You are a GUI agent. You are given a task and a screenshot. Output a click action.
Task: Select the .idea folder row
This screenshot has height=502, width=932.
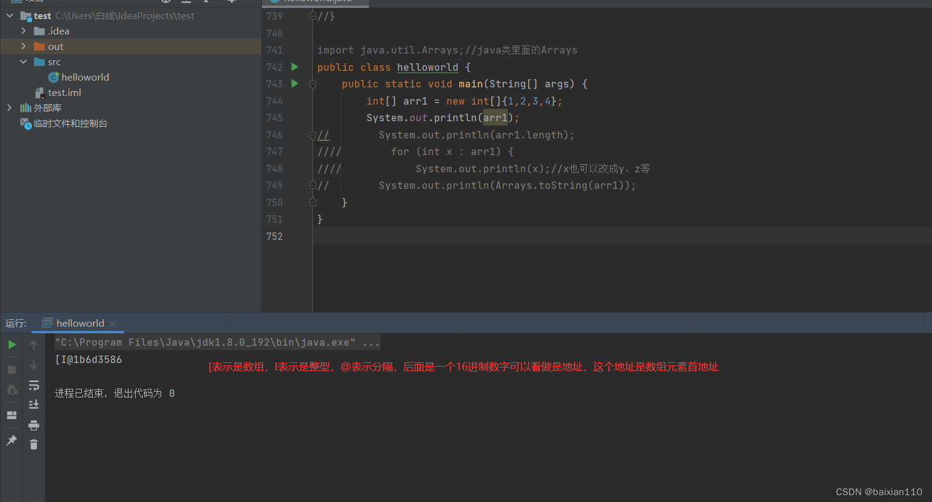(x=130, y=31)
